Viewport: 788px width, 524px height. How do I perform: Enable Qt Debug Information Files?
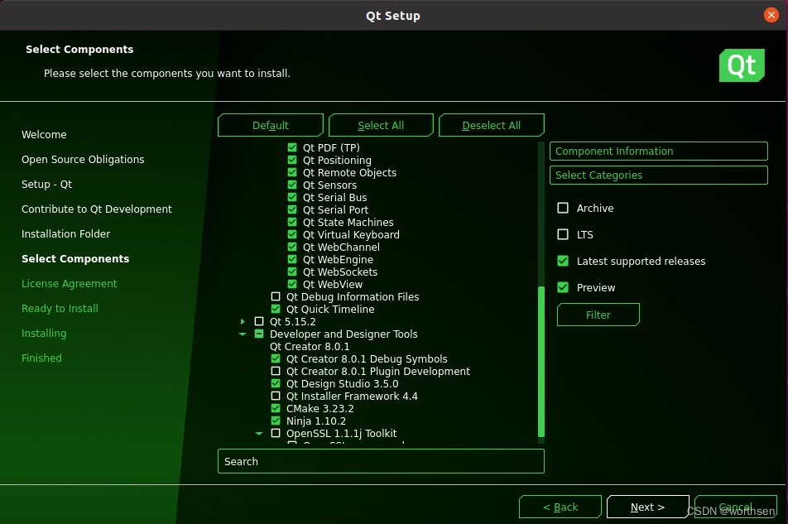click(x=276, y=296)
